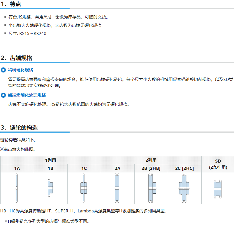
Task: Open the 1C sprocket diagram image
Action: 84,188
